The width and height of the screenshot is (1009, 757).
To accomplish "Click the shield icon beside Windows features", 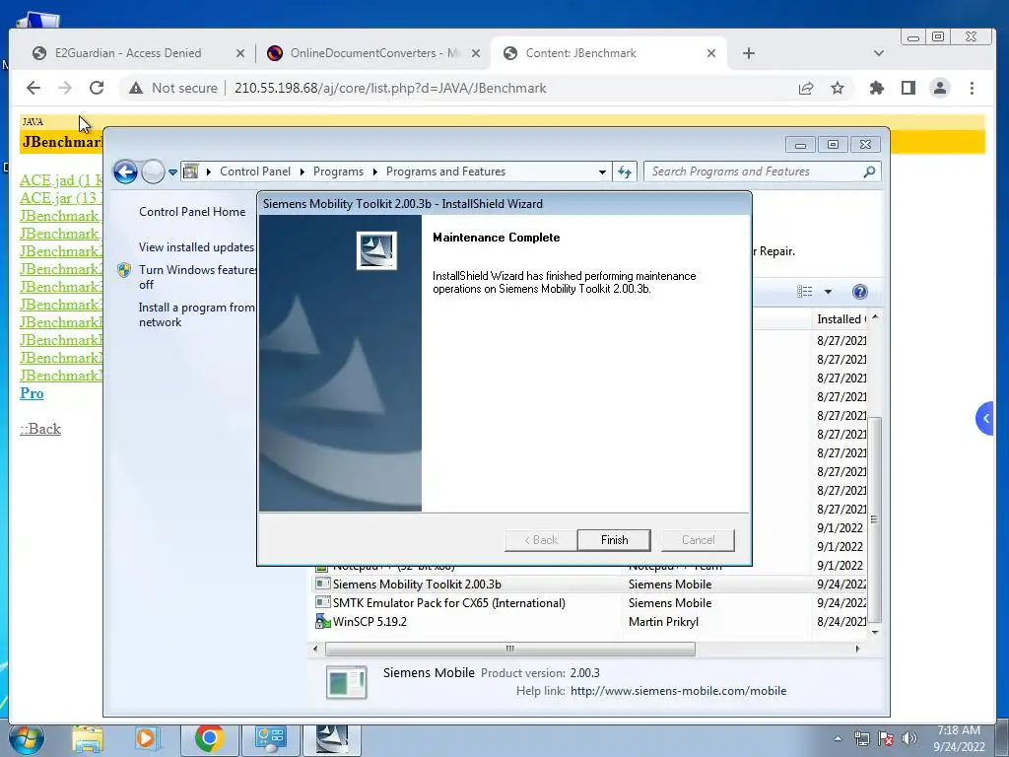I will point(125,270).
